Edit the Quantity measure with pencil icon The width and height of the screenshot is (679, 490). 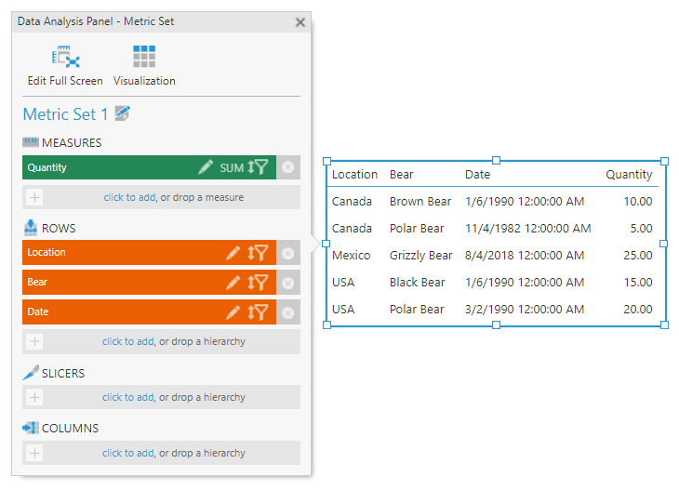click(206, 167)
